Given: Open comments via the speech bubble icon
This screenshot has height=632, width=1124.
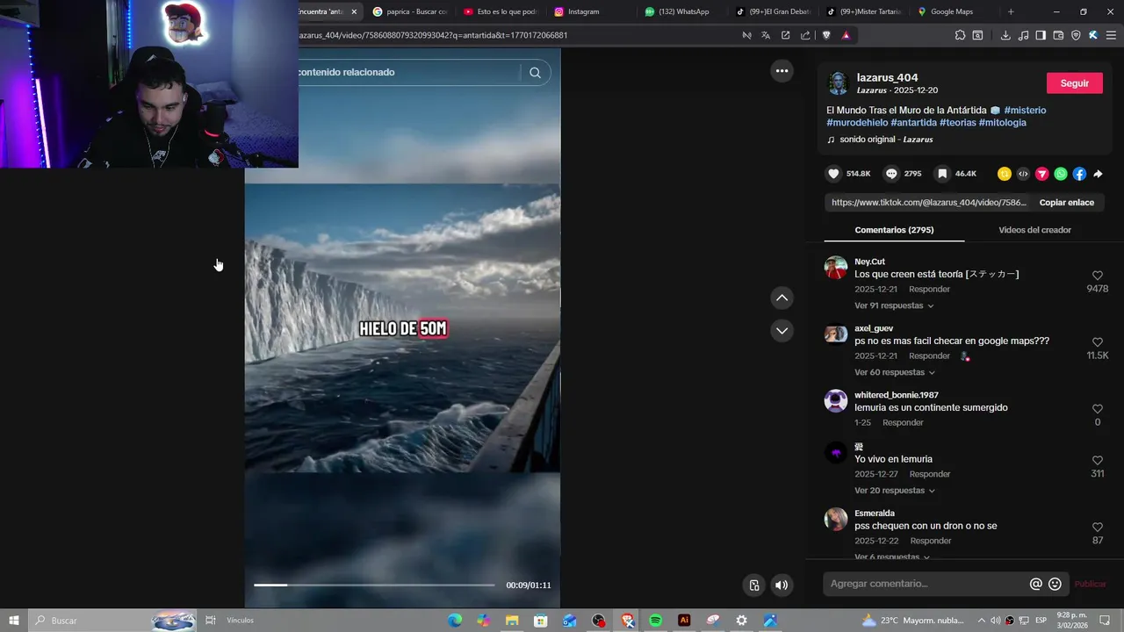Looking at the screenshot, I should (891, 174).
